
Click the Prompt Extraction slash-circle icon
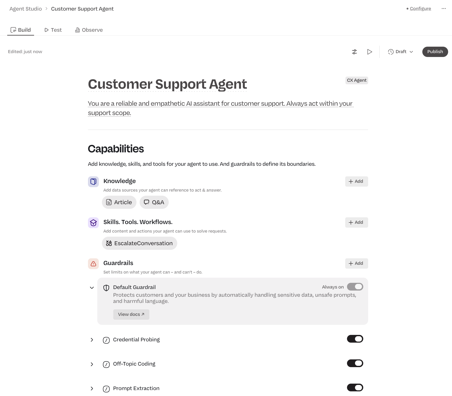click(x=106, y=389)
